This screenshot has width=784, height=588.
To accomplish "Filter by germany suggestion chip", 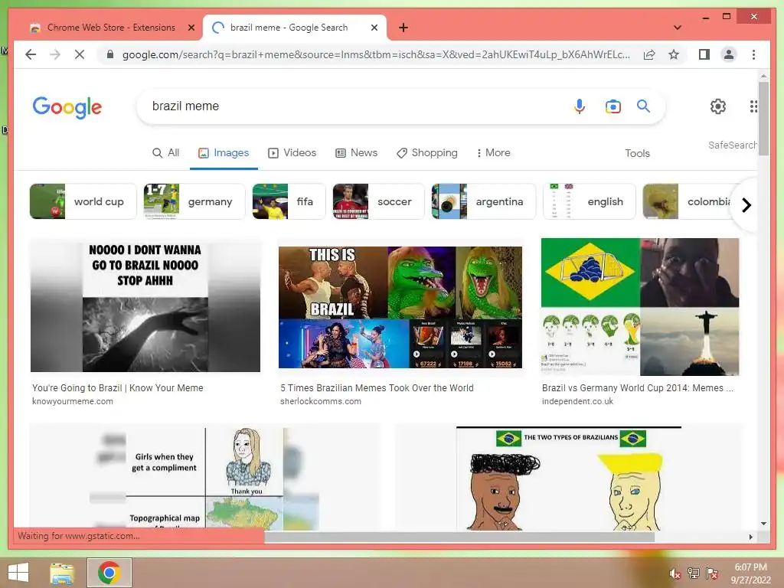I will pyautogui.click(x=194, y=201).
